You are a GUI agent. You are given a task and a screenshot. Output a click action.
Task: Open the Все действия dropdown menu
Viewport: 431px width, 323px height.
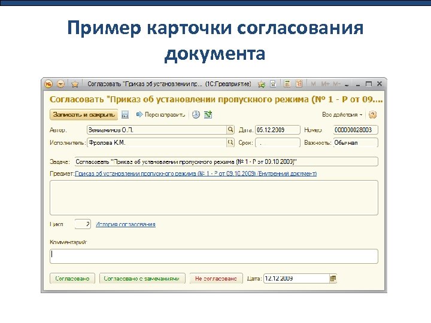[342, 114]
